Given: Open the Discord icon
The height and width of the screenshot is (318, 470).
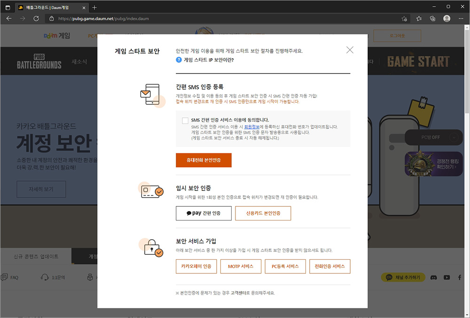Looking at the screenshot, I should point(433,277).
